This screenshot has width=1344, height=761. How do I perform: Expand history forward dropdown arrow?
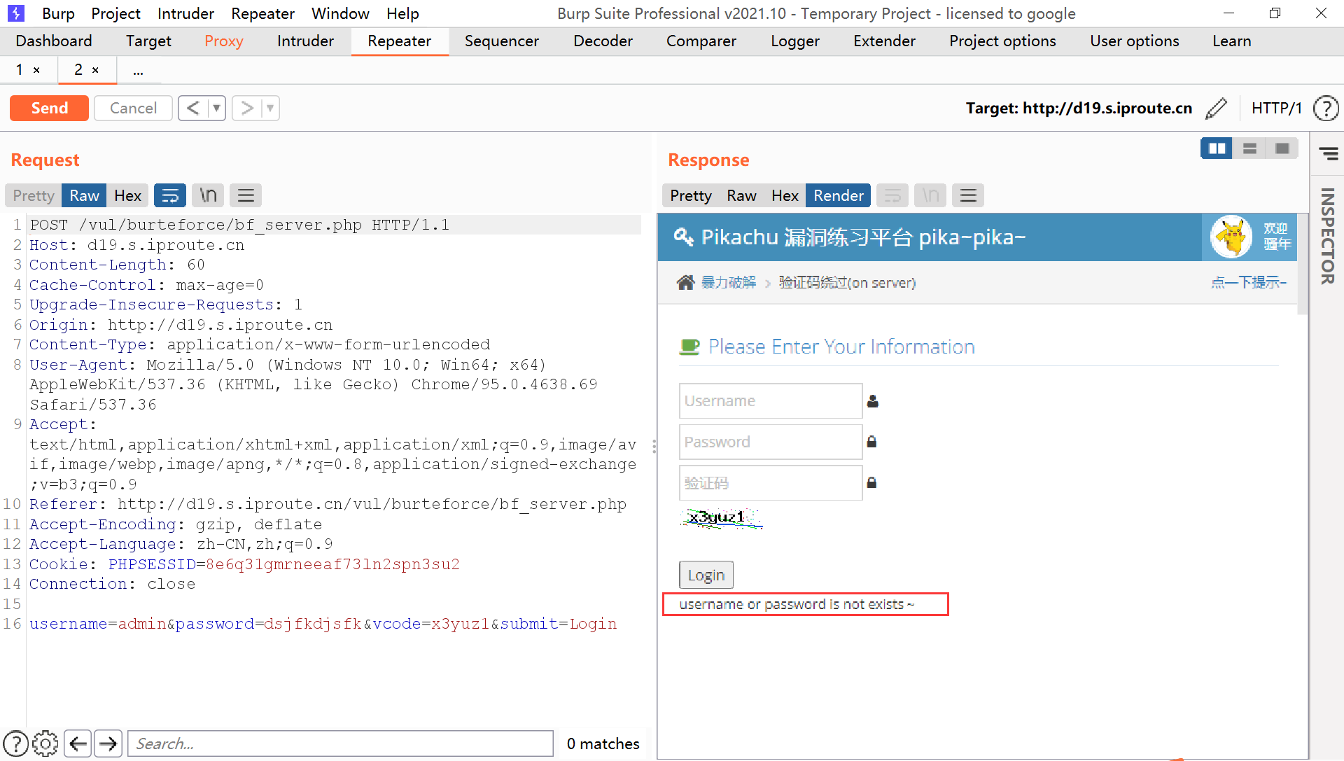click(x=270, y=109)
